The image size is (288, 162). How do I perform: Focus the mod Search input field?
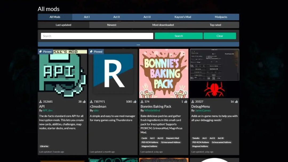[x=97, y=36]
